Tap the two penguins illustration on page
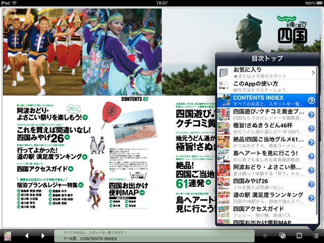This screenshot has height=243, width=324. click(98, 145)
